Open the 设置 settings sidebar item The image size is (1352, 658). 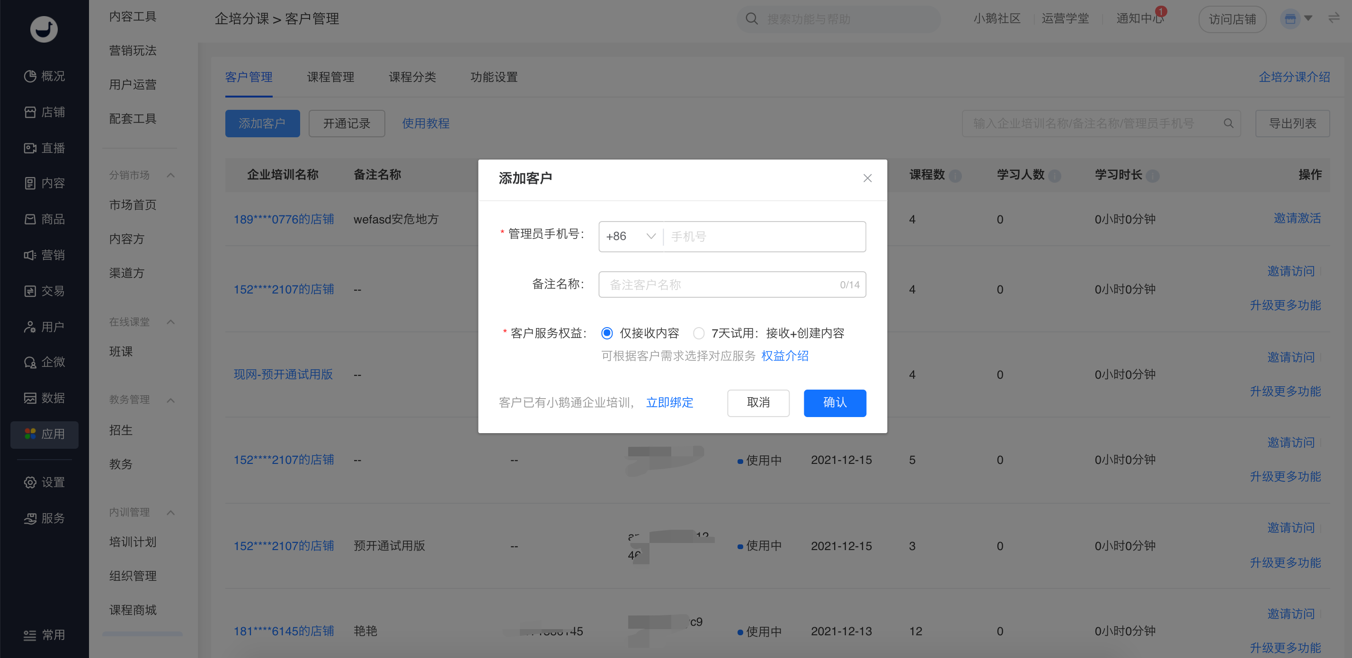[x=44, y=482]
